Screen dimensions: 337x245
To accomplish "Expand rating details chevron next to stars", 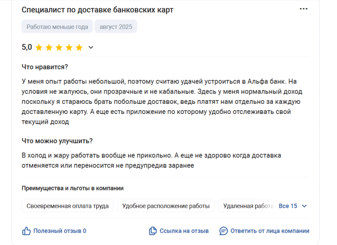I will click(91, 47).
